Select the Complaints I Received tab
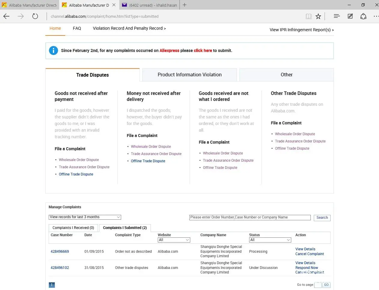379x290 pixels. (x=73, y=228)
